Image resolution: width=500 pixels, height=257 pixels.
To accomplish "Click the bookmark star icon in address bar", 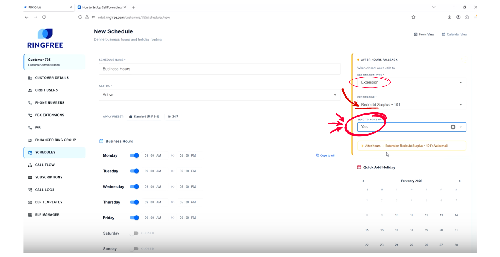I will click(x=413, y=17).
